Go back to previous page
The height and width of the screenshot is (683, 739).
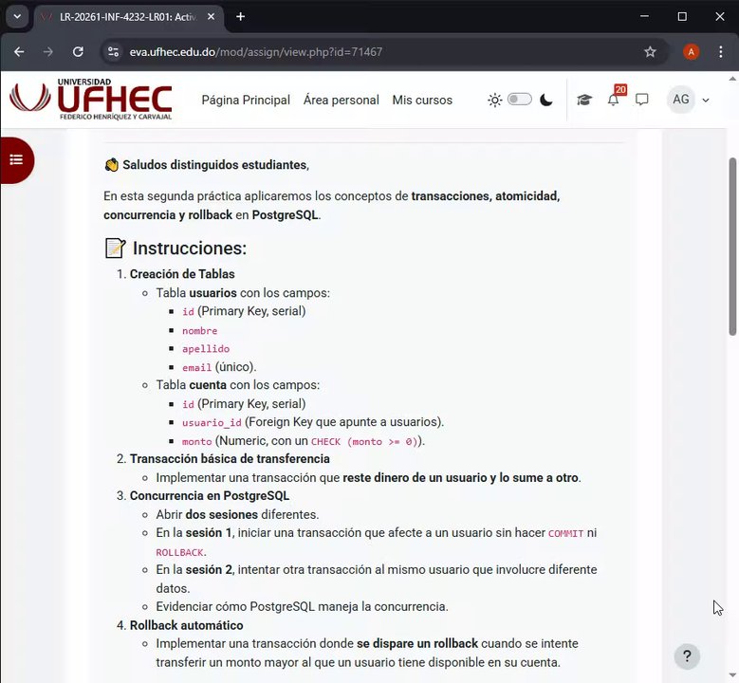[x=19, y=52]
